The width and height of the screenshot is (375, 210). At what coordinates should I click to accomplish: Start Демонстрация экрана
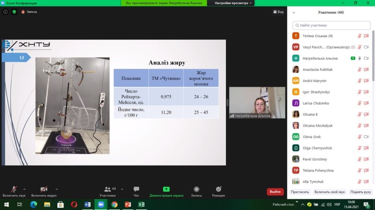(x=166, y=192)
